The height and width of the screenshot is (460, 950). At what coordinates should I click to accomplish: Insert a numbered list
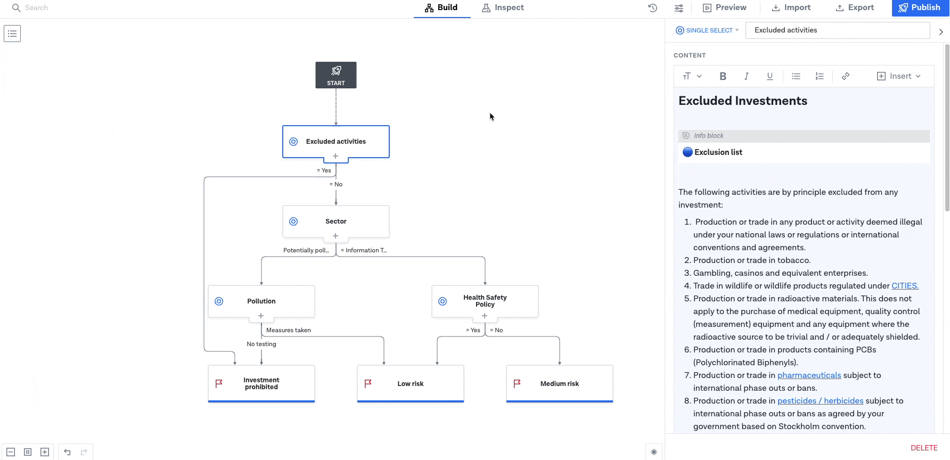820,76
